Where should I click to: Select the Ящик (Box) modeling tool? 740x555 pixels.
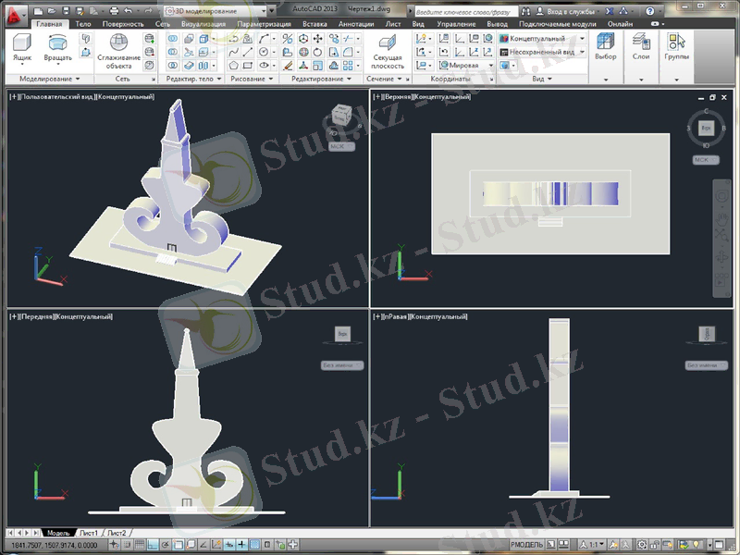pyautogui.click(x=21, y=47)
